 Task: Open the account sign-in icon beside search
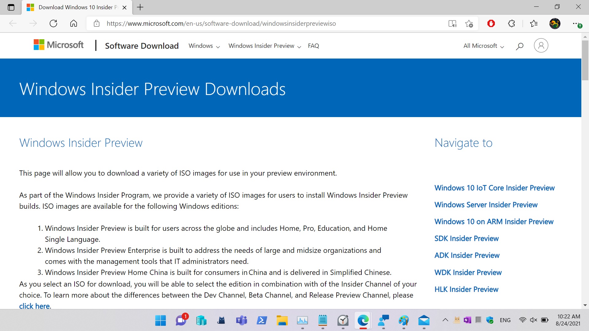pyautogui.click(x=541, y=45)
